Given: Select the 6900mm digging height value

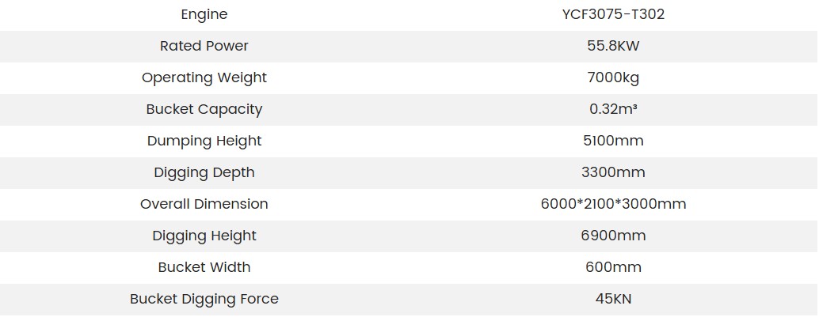Looking at the screenshot, I should click(613, 236).
